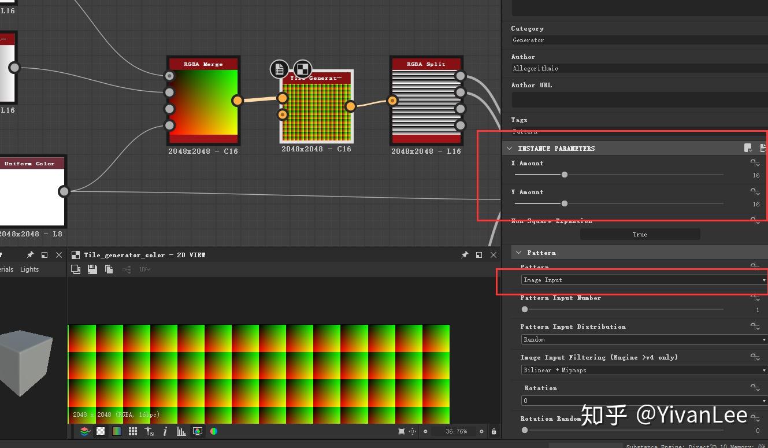Screen dimensions: 768x448
Task: Save the 2D view image to disk
Action: coord(92,269)
